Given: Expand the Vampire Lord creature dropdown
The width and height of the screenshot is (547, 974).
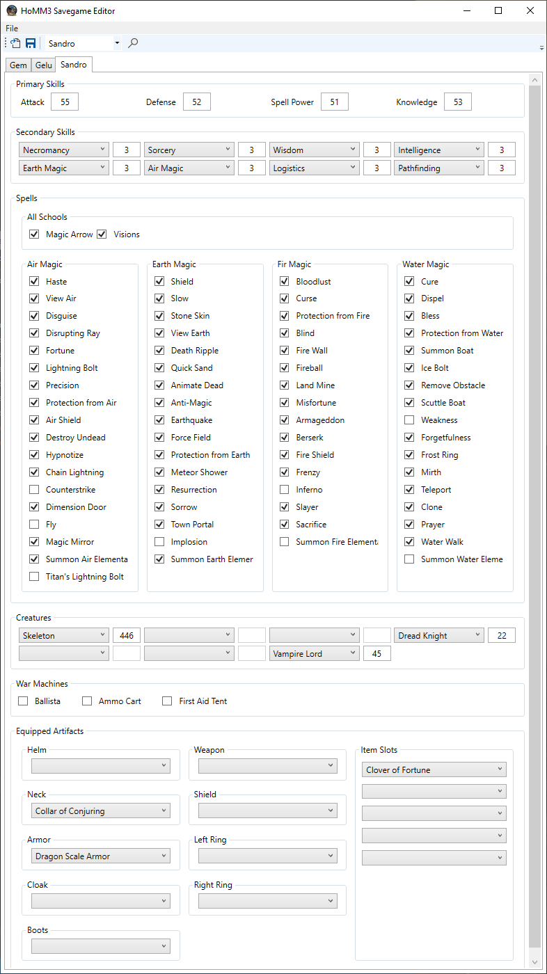Looking at the screenshot, I should (x=315, y=653).
